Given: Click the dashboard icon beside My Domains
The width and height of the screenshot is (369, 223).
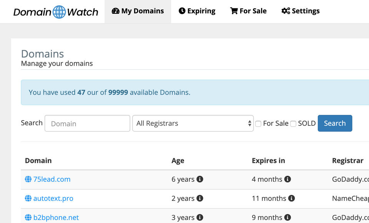Looking at the screenshot, I should tap(116, 11).
